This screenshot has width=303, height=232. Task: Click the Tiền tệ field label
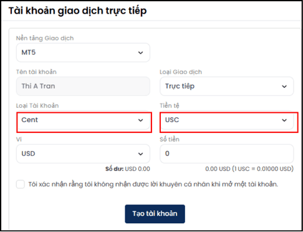point(170,105)
